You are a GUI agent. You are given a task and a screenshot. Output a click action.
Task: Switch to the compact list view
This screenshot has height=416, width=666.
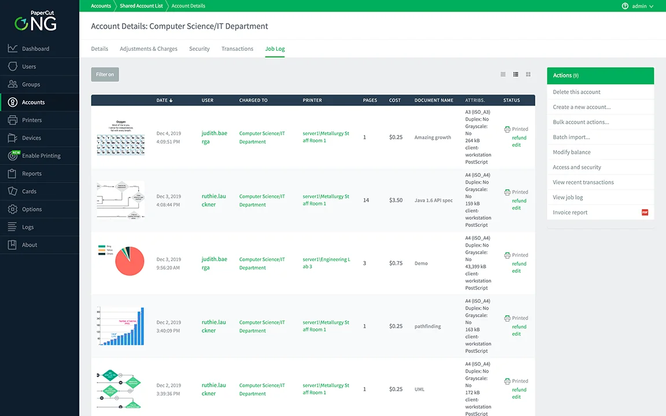503,75
